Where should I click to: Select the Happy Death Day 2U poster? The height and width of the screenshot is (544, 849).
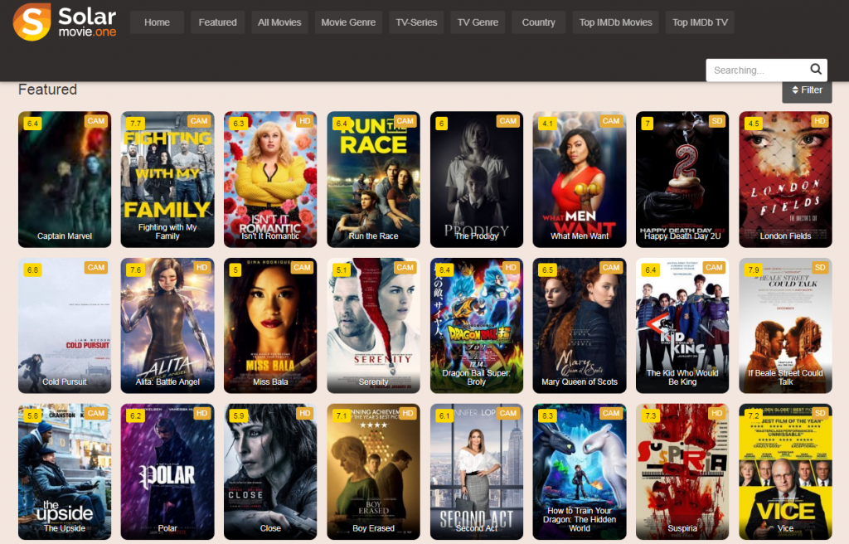point(682,179)
